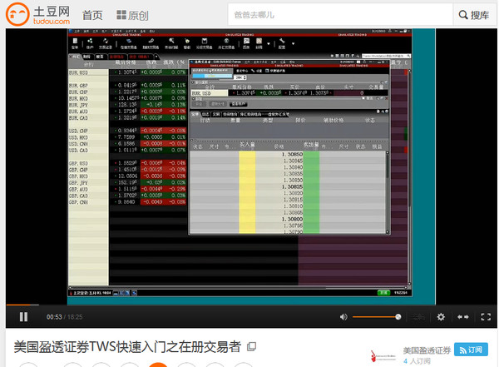The width and height of the screenshot is (499, 367).
Task: Click the 配置 wrench configure icon
Action: tap(282, 43)
